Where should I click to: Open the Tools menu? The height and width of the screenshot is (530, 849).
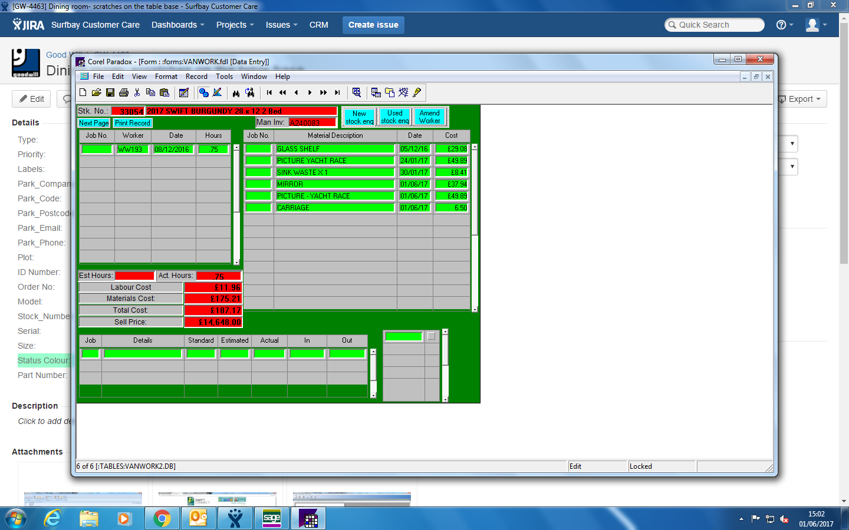point(224,77)
